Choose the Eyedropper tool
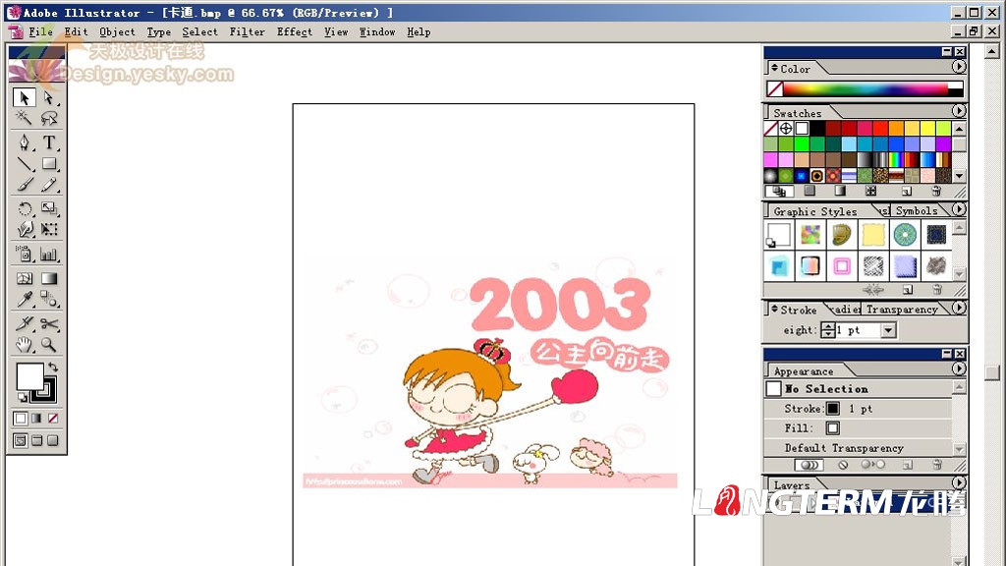This screenshot has width=1006, height=566. pos(25,301)
